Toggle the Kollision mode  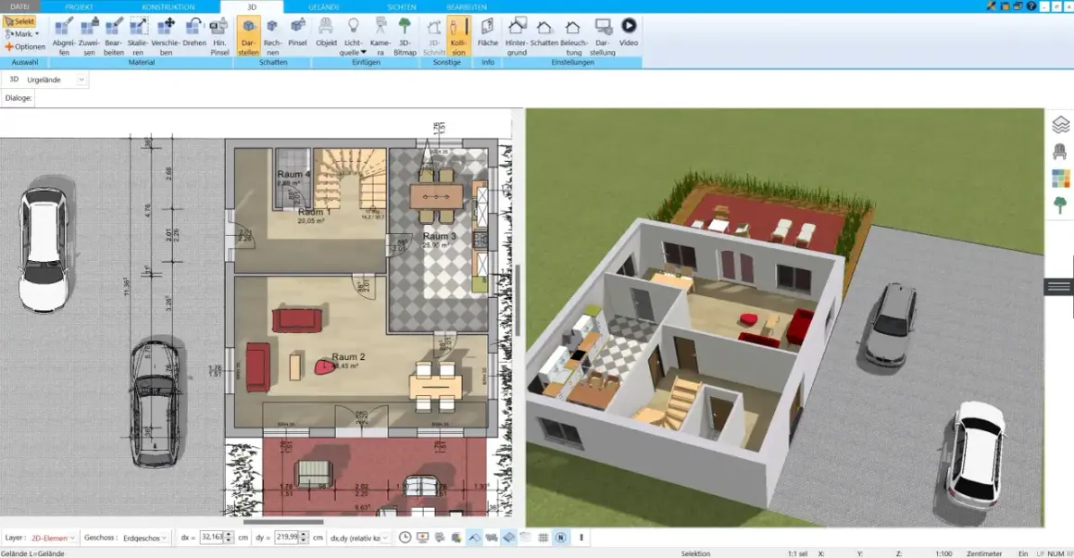[x=458, y=36]
